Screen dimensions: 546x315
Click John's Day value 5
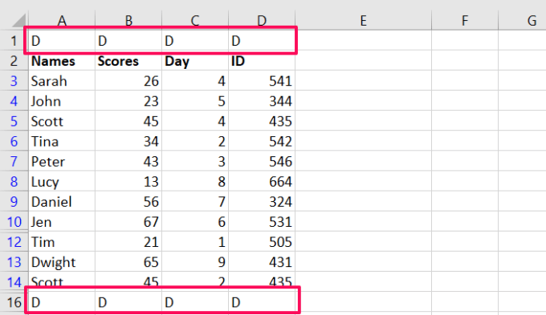coord(195,101)
